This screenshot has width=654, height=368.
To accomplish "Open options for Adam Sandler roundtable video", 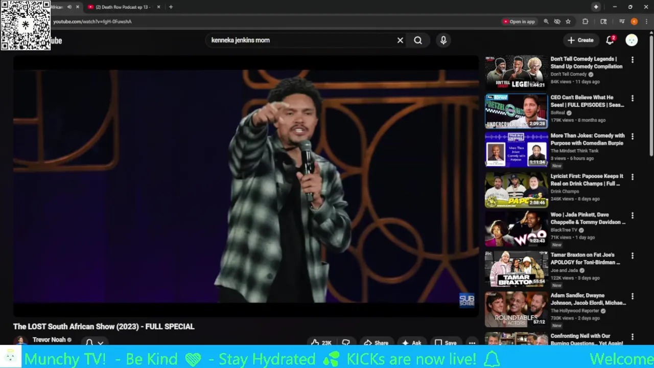I will (x=633, y=296).
